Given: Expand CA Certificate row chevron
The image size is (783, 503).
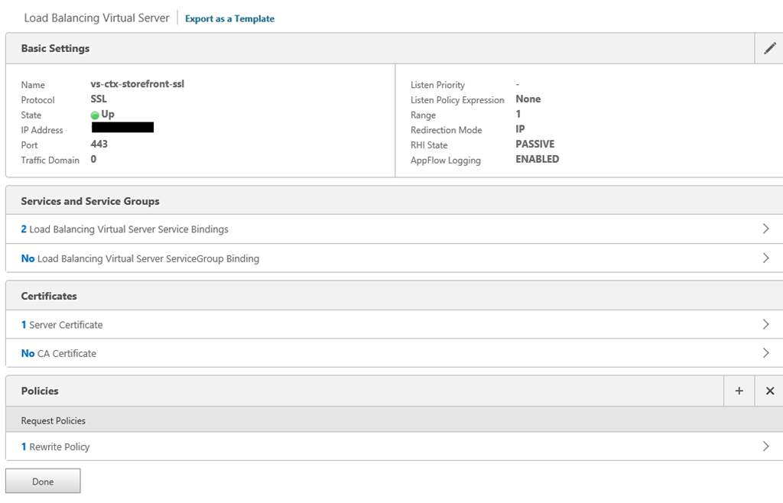Looking at the screenshot, I should point(765,353).
